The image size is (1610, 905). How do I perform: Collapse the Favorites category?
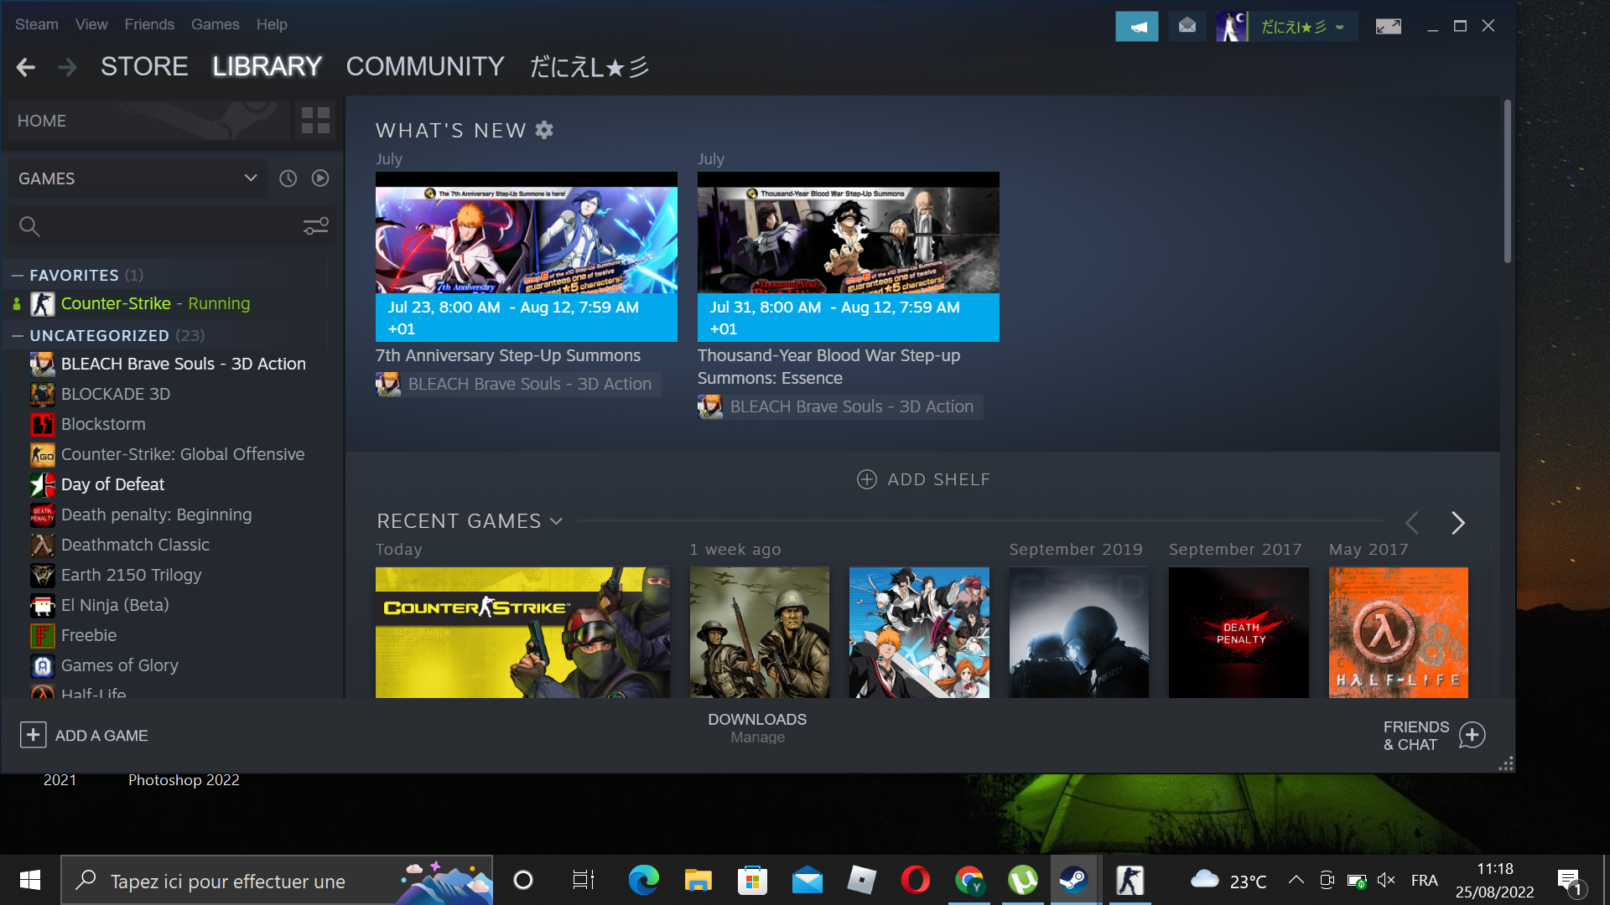pos(18,275)
